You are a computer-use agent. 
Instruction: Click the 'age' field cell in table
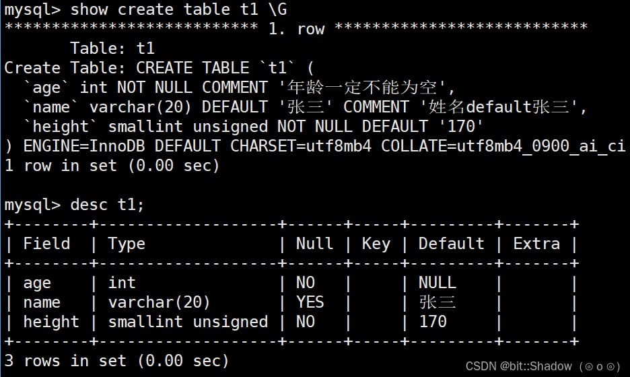[x=37, y=283]
